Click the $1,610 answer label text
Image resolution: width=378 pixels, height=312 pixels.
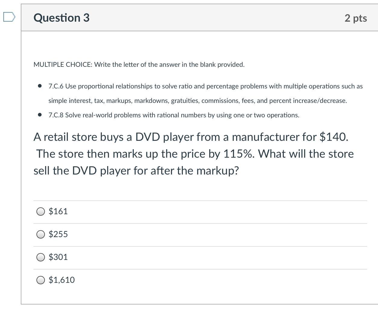click(x=62, y=280)
